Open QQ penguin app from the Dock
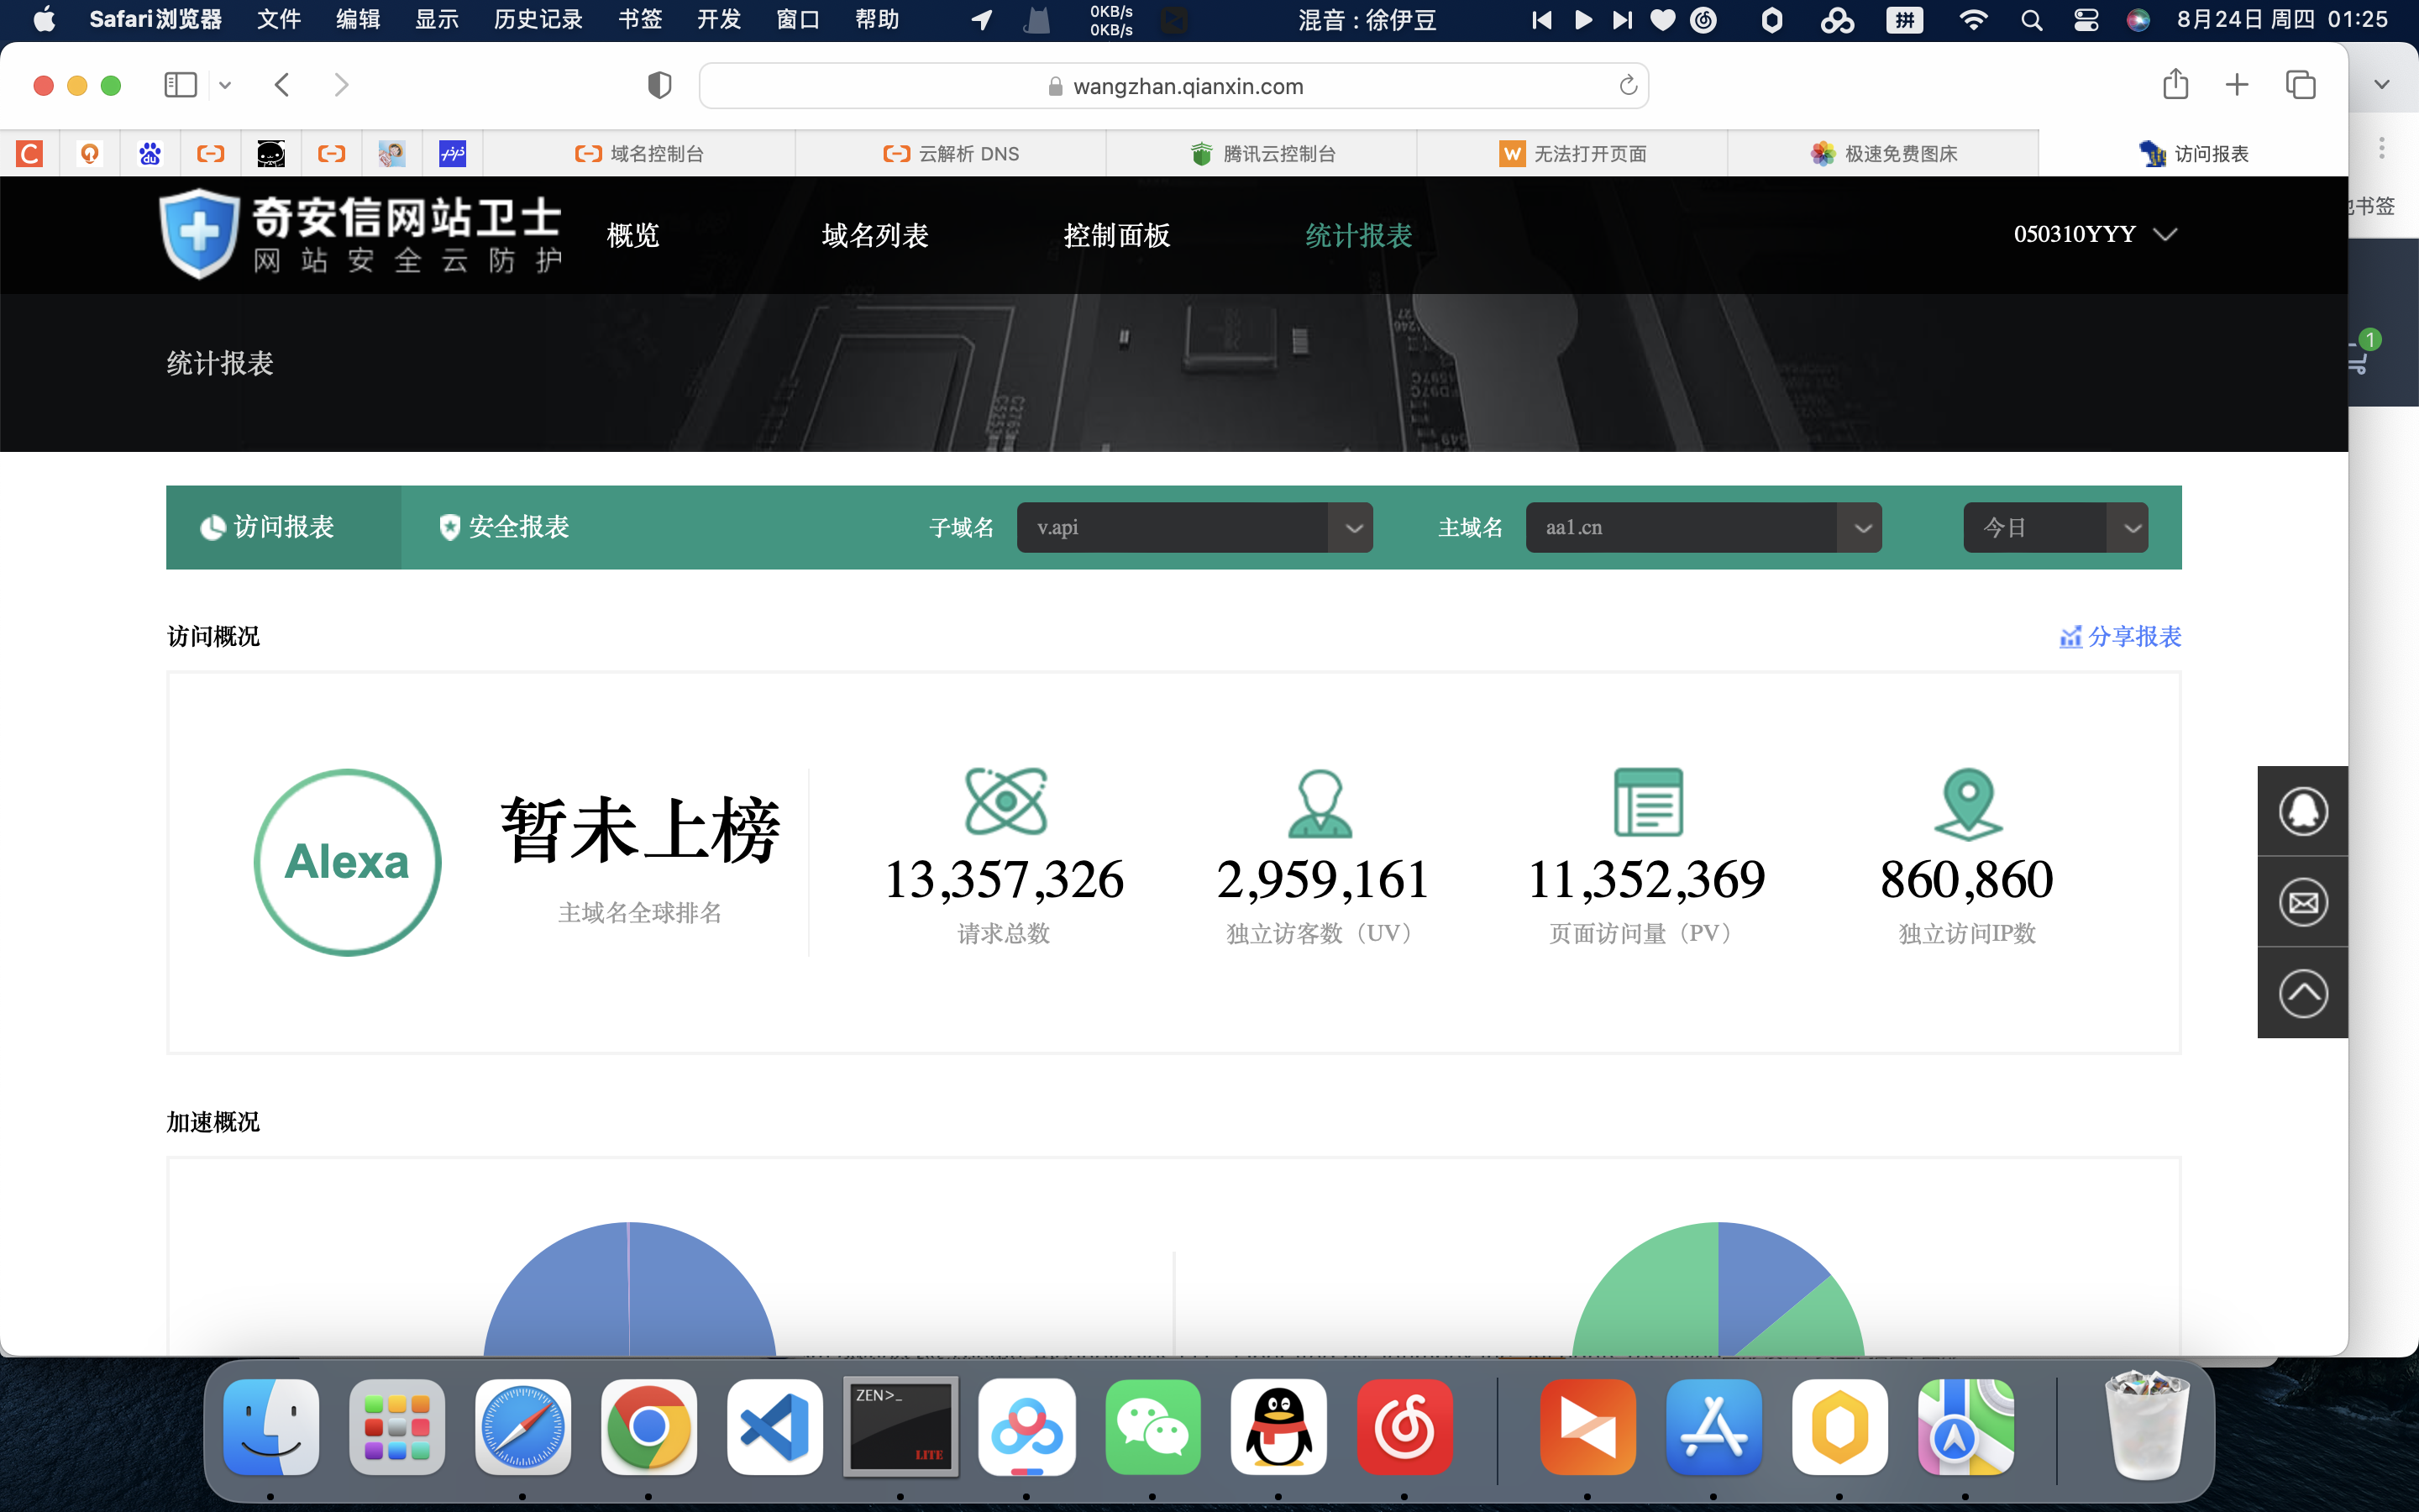 click(x=1278, y=1428)
